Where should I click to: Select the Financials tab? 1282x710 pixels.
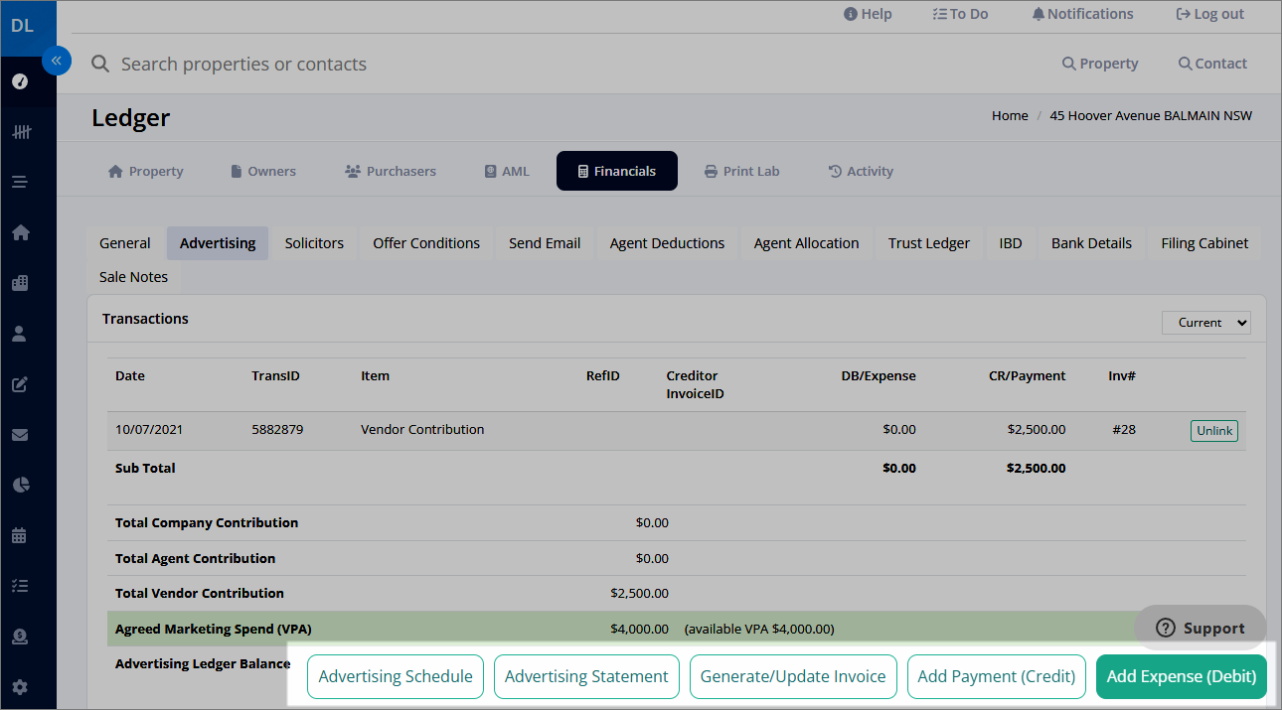617,171
